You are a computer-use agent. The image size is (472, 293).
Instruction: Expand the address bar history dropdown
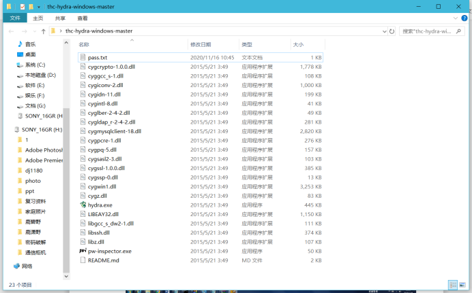coord(385,31)
